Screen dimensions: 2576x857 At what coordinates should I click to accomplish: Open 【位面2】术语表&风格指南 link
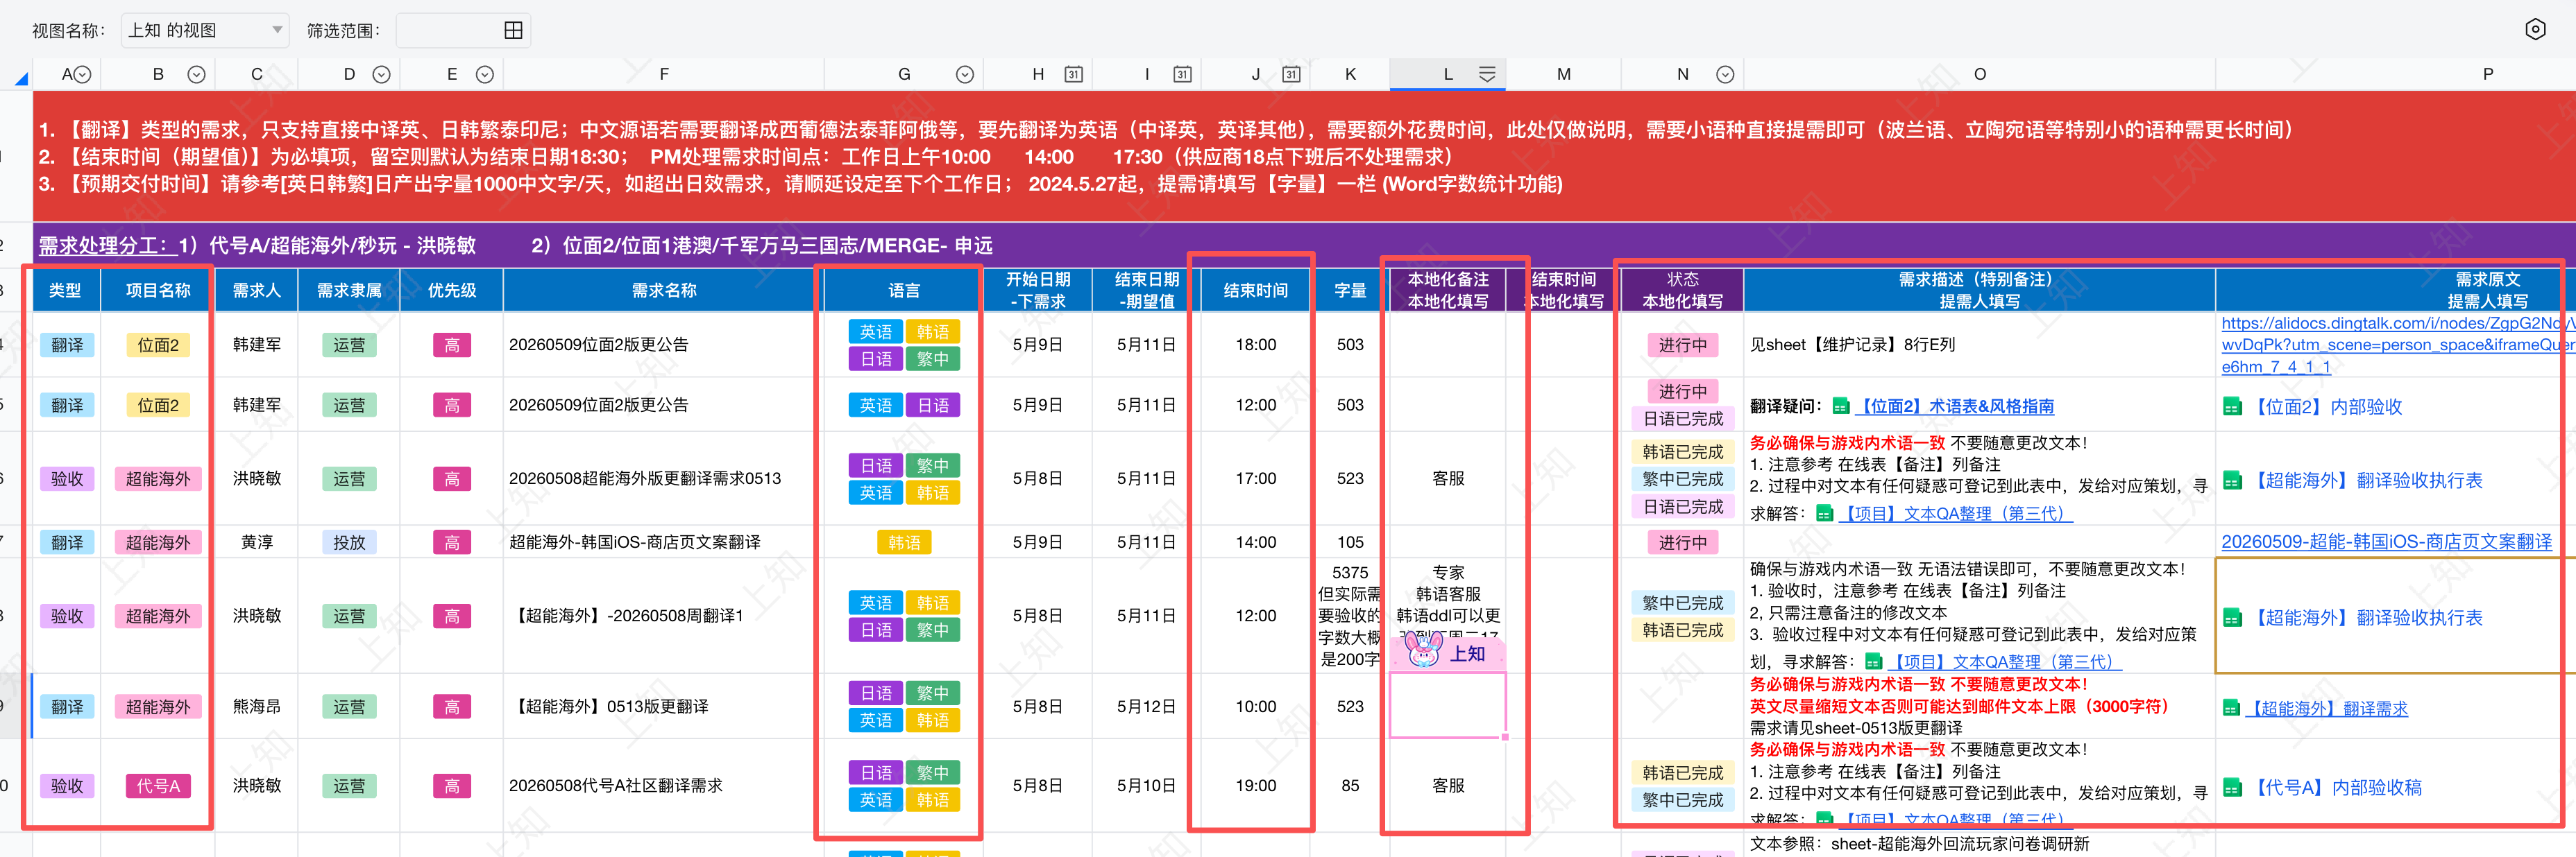coord(1955,406)
